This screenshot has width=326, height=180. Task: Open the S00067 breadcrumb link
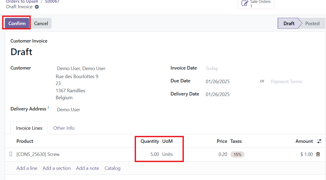tap(52, 2)
